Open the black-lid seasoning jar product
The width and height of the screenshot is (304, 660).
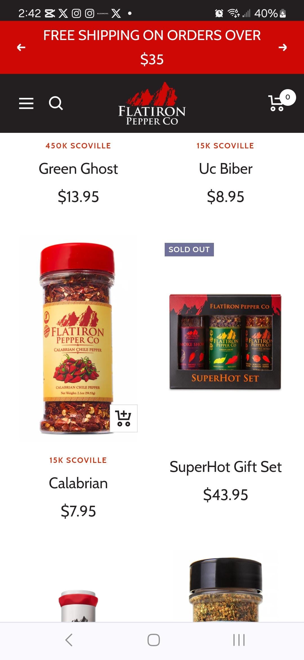coord(226,589)
